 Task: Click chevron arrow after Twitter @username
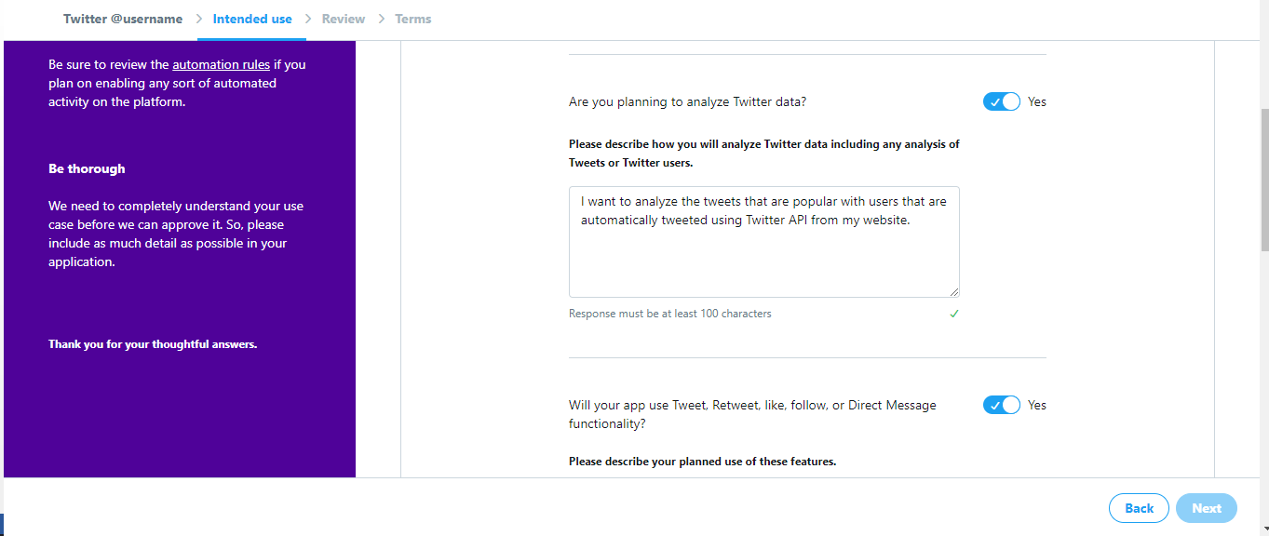point(199,19)
